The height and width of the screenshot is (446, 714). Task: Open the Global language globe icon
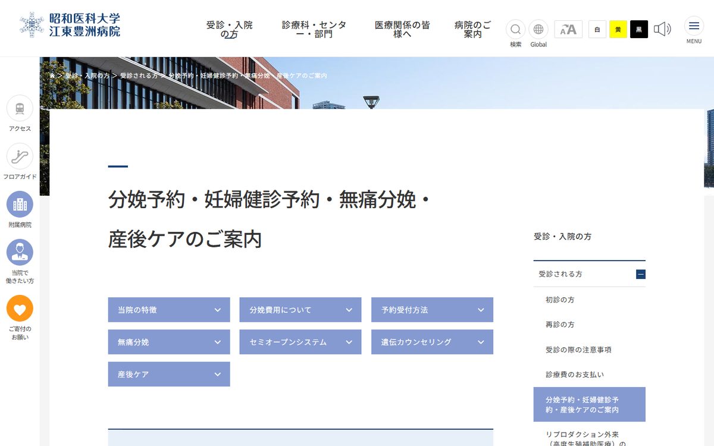click(x=538, y=29)
